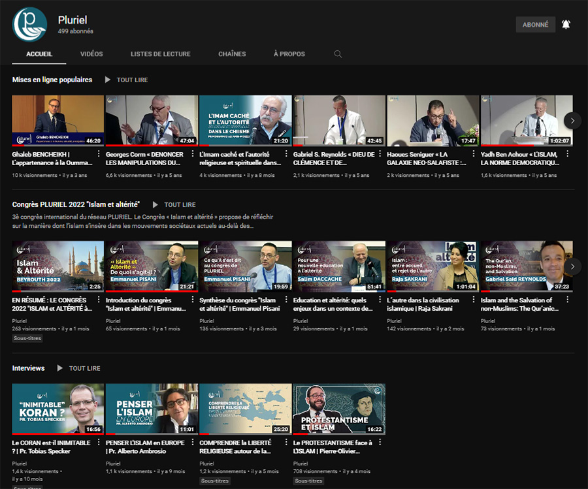Open PROTESTANTISME ET ISLAM thumbnail
The image size is (588, 489).
click(x=339, y=409)
